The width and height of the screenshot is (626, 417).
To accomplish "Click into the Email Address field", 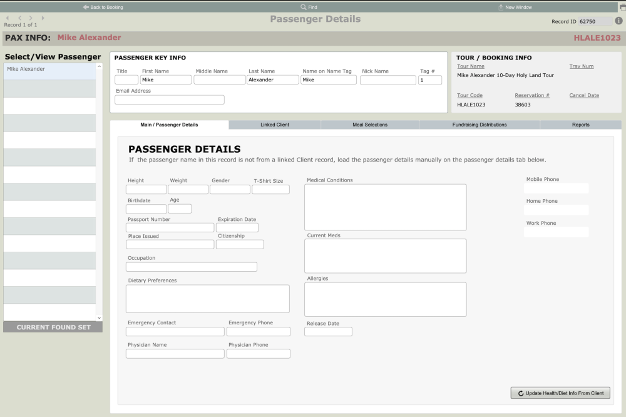I will pyautogui.click(x=169, y=100).
